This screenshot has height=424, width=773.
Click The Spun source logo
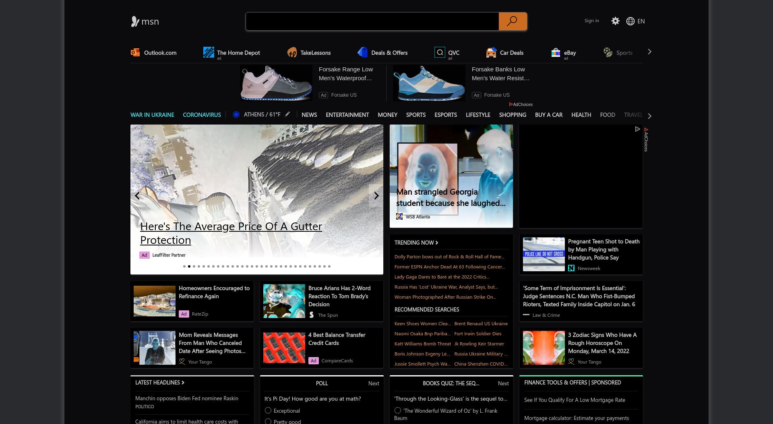pyautogui.click(x=312, y=315)
